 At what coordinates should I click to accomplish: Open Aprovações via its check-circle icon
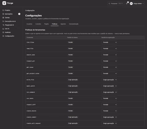pos(3,14)
